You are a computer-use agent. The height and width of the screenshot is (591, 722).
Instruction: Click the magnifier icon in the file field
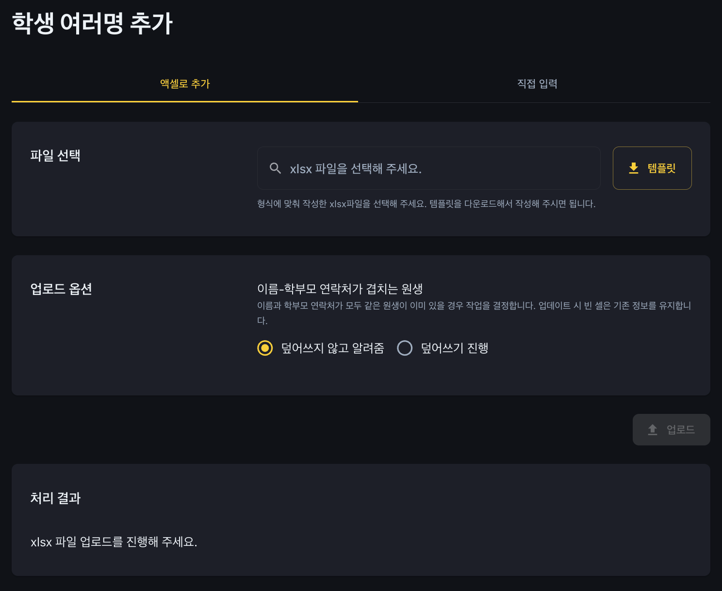tap(275, 168)
